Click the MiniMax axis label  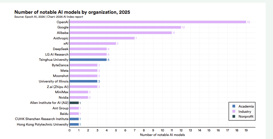[x=62, y=92]
